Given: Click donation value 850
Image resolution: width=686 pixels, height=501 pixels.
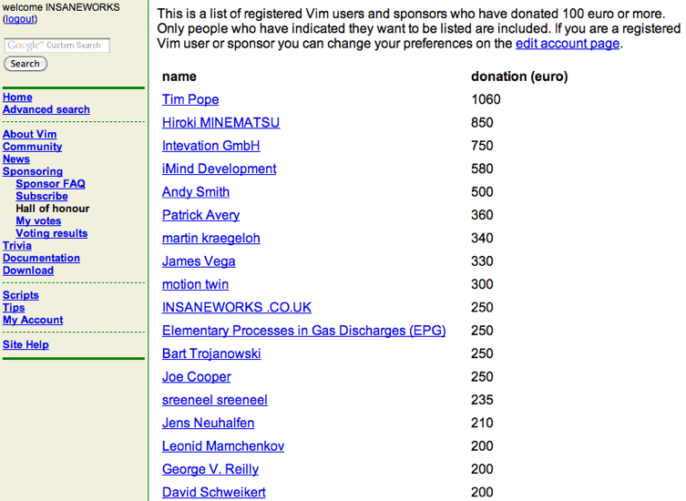Looking at the screenshot, I should coord(482,122).
